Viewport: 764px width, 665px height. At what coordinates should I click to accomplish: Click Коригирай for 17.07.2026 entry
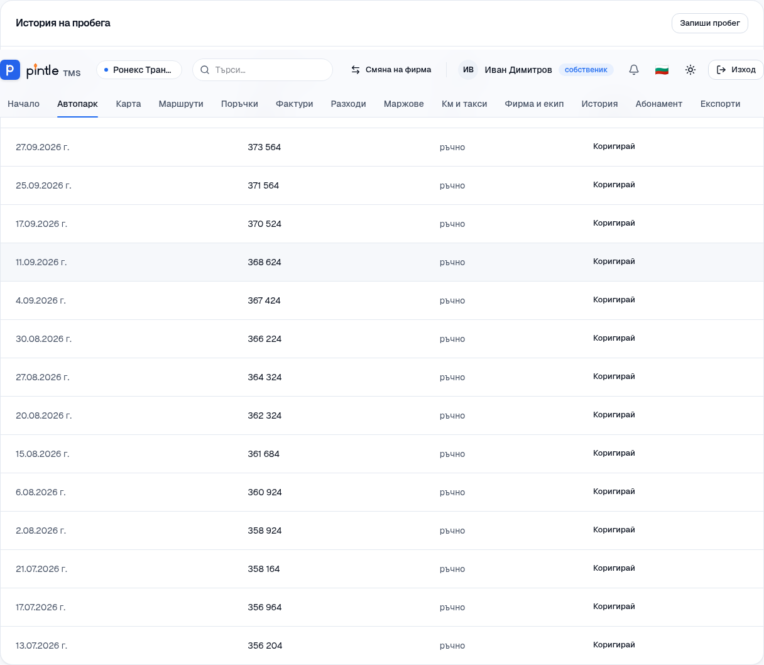pos(614,607)
